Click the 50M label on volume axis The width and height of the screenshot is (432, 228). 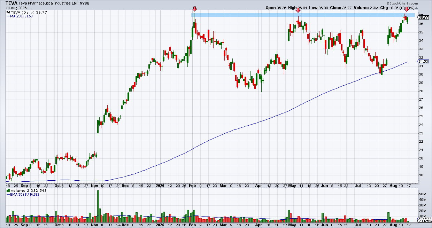422,194
